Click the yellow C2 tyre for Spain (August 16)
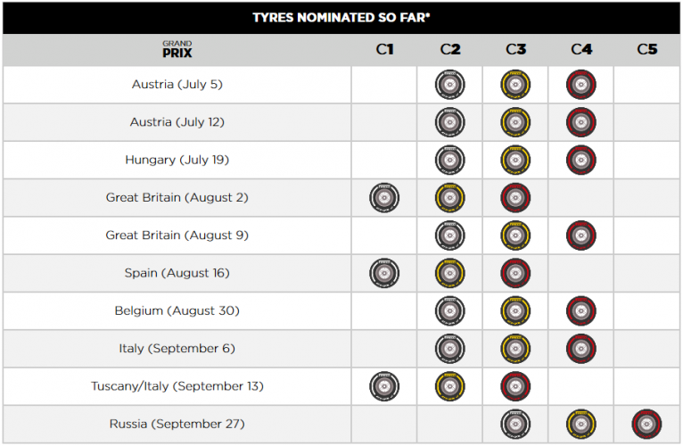Viewport: 683px width, 446px height. pyautogui.click(x=449, y=273)
